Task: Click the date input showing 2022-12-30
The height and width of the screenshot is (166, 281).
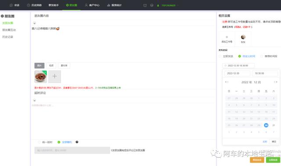Action: click(x=237, y=74)
